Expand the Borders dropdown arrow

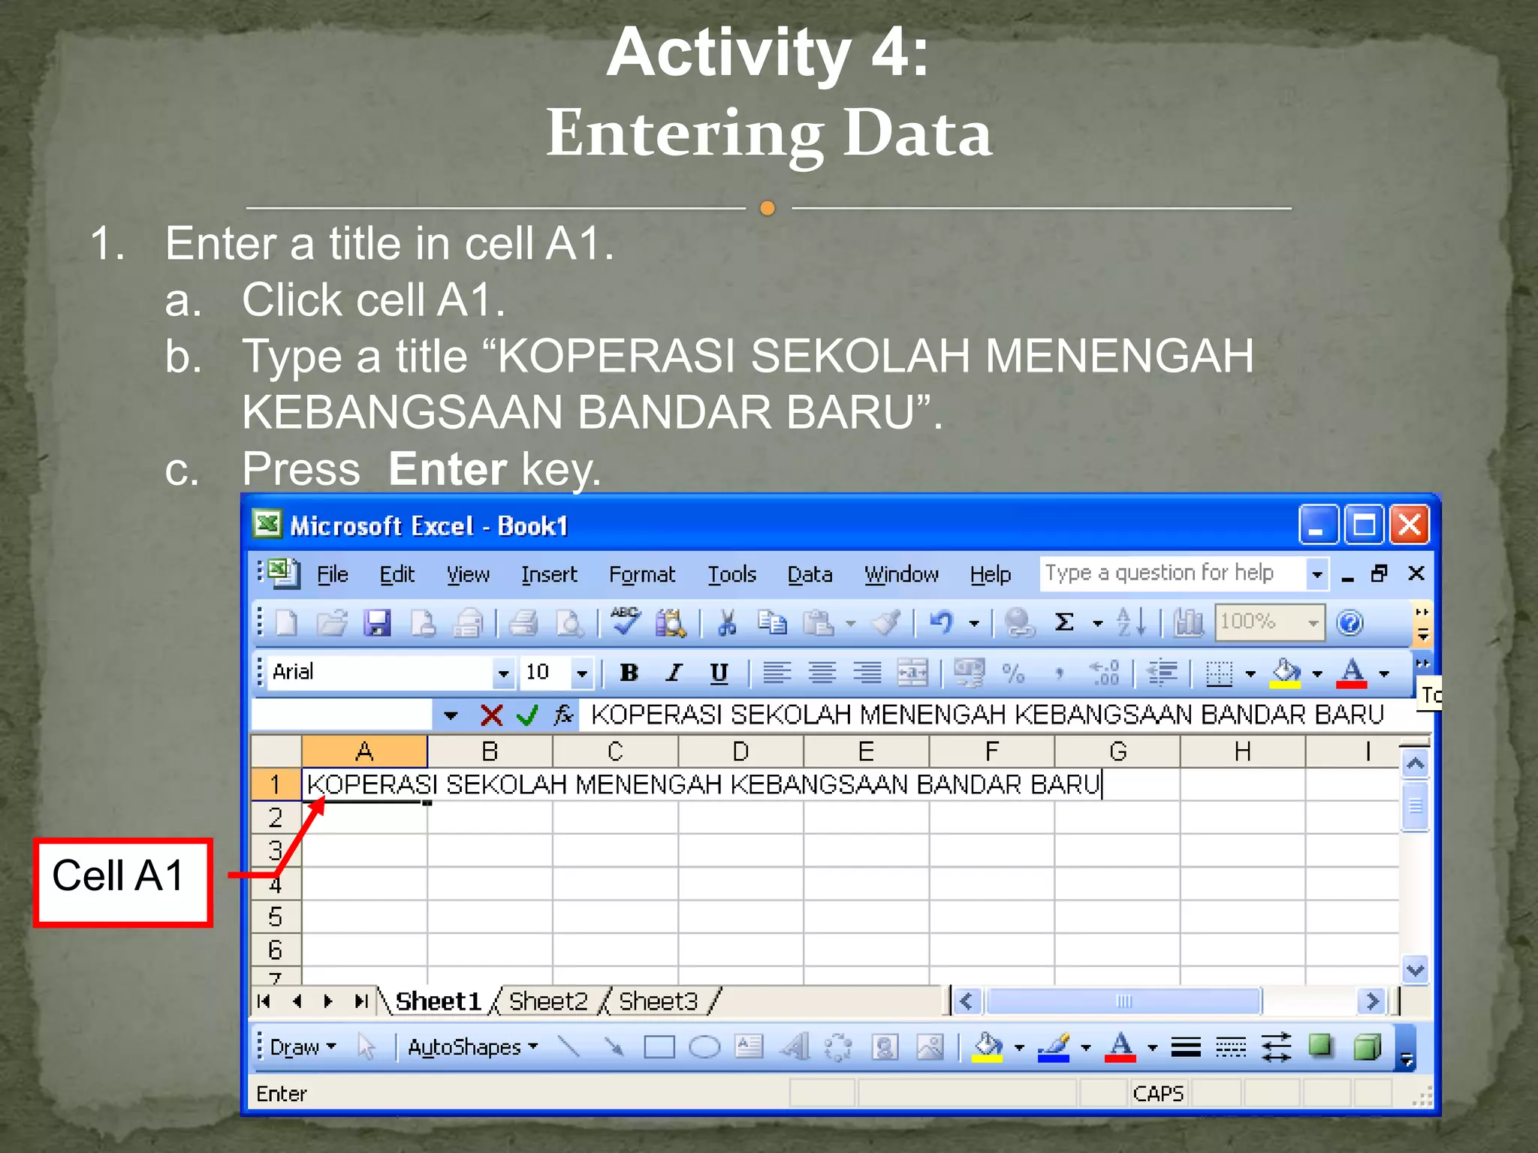coord(1250,673)
